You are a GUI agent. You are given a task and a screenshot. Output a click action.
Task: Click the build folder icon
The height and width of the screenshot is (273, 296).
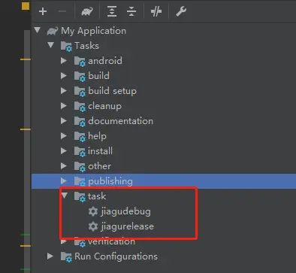[x=80, y=77]
